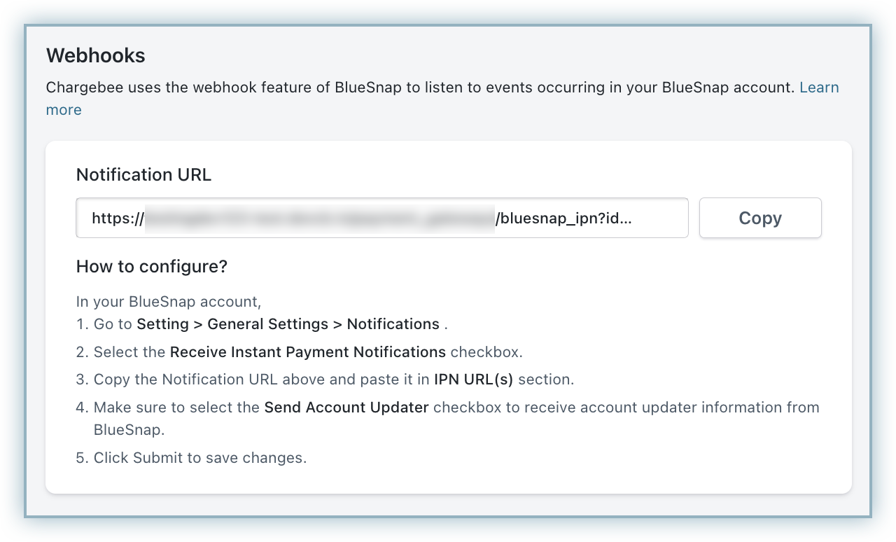Click the 'In your BlueSnap account,' line
This screenshot has width=896, height=542.
click(x=168, y=302)
